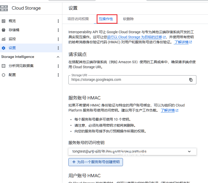Viewport: 208px width, 183px height.
Task: Open the three-dot menu next to 监控
Action: tap(58, 39)
